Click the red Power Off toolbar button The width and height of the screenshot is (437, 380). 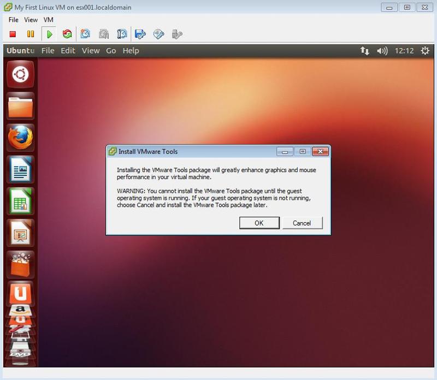point(13,34)
